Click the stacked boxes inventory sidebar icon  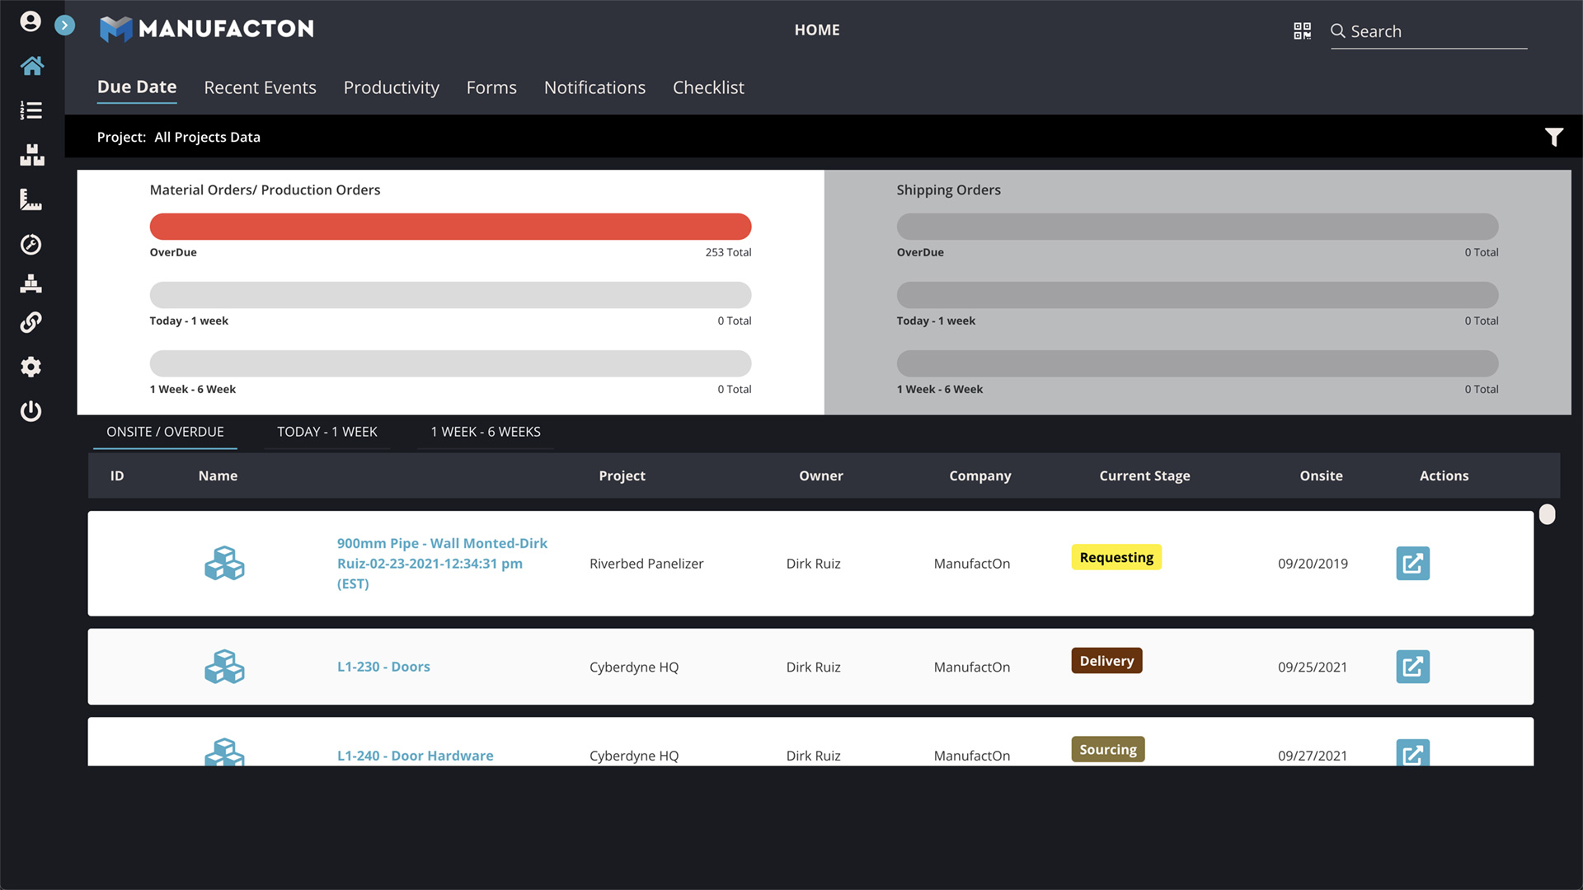[x=31, y=155]
